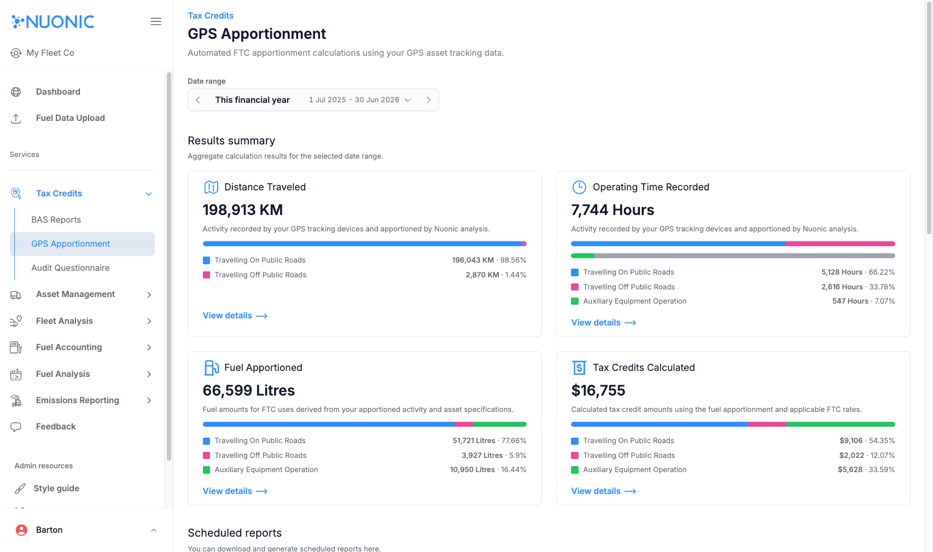Click the Fuel Data Upload icon
This screenshot has width=933, height=552.
[16, 118]
